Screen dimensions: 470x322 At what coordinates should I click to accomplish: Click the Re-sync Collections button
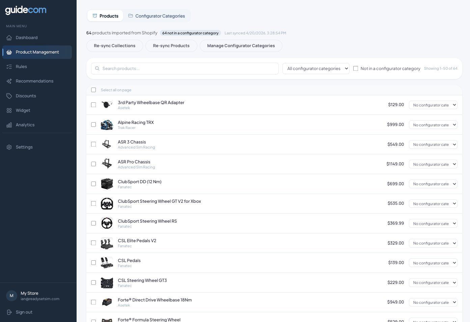[x=115, y=46]
